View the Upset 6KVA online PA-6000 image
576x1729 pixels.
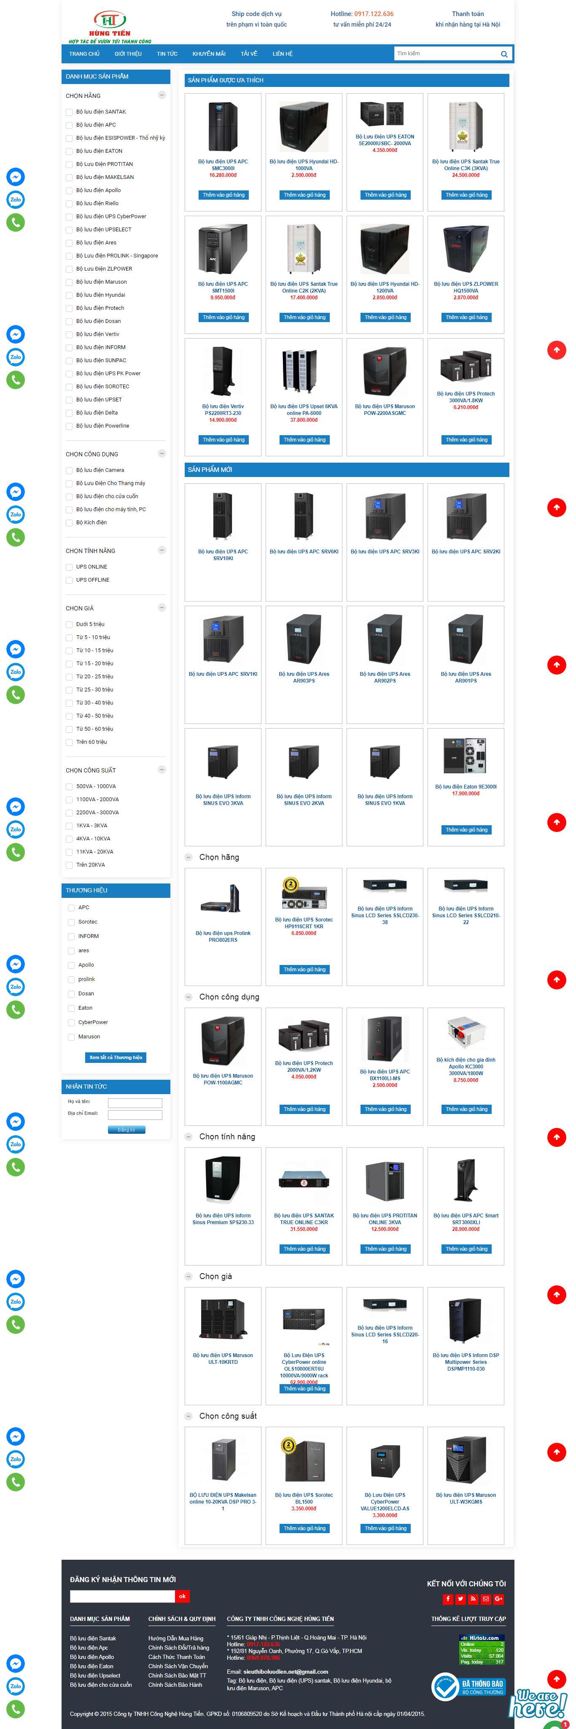304,371
